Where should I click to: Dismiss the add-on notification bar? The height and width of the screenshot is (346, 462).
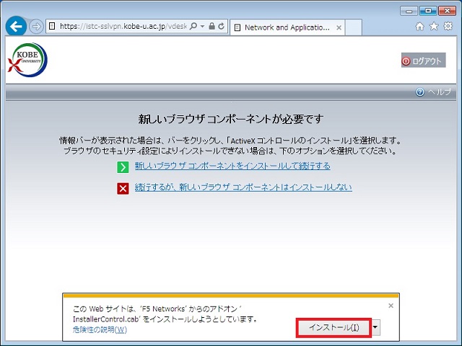point(391,306)
